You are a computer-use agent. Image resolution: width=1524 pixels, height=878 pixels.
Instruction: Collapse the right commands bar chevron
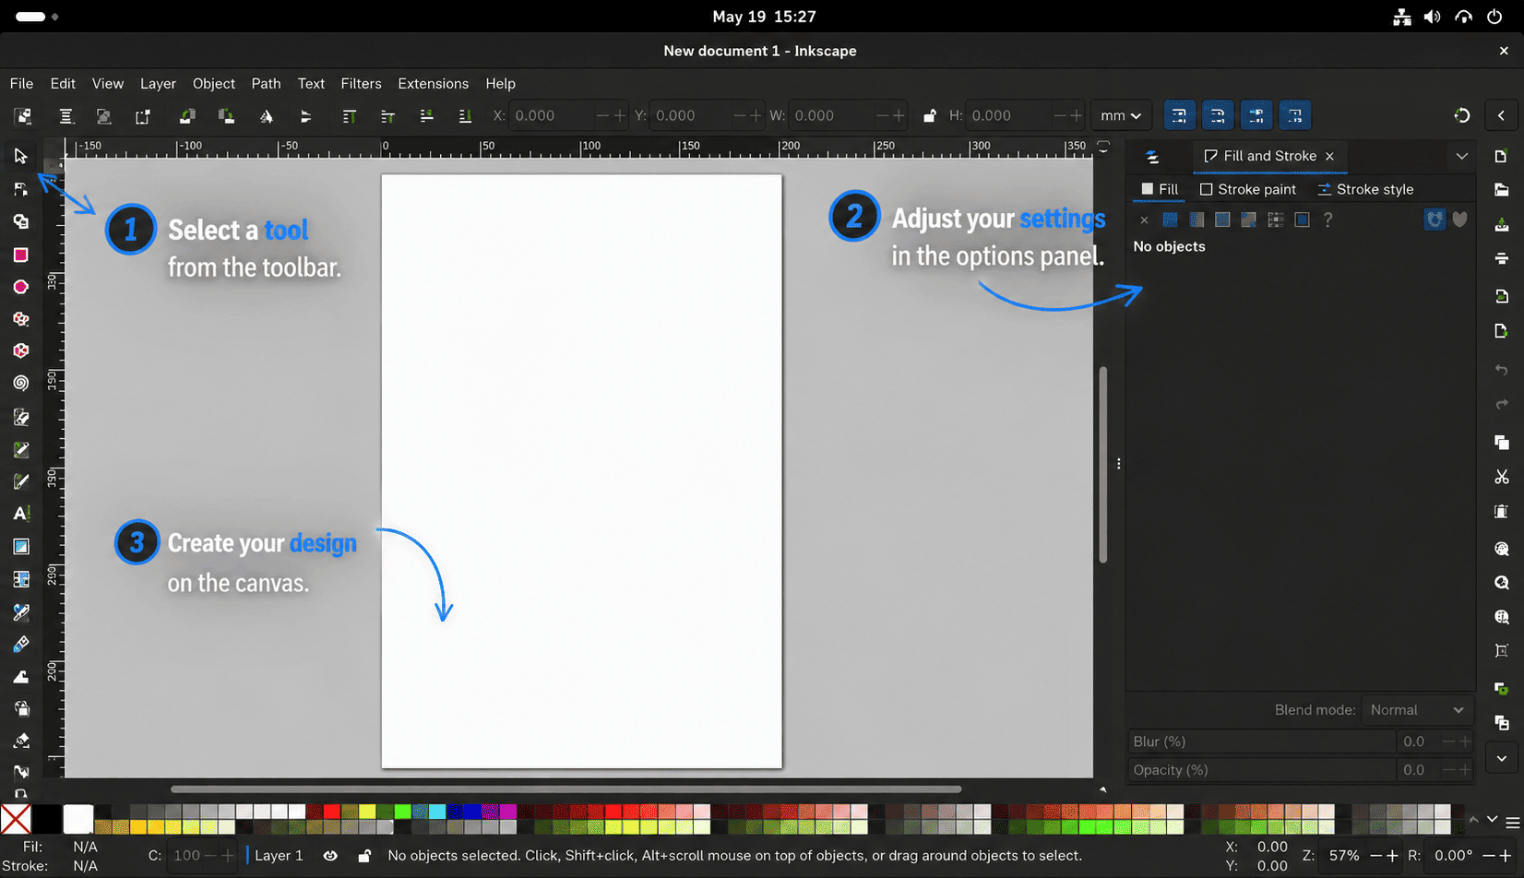(1502, 116)
